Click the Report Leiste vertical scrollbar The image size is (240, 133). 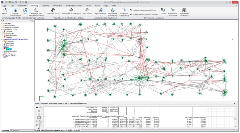(235, 117)
